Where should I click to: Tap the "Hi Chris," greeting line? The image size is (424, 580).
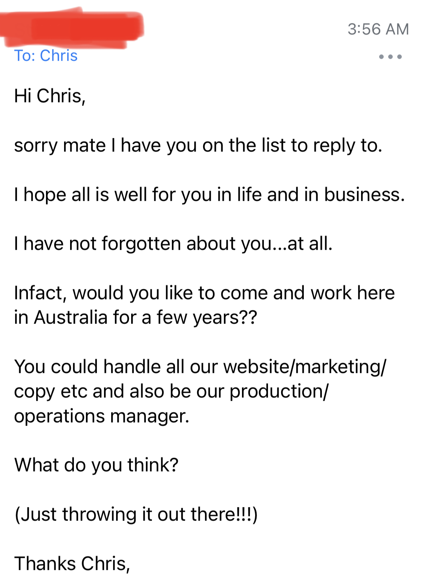click(x=50, y=96)
